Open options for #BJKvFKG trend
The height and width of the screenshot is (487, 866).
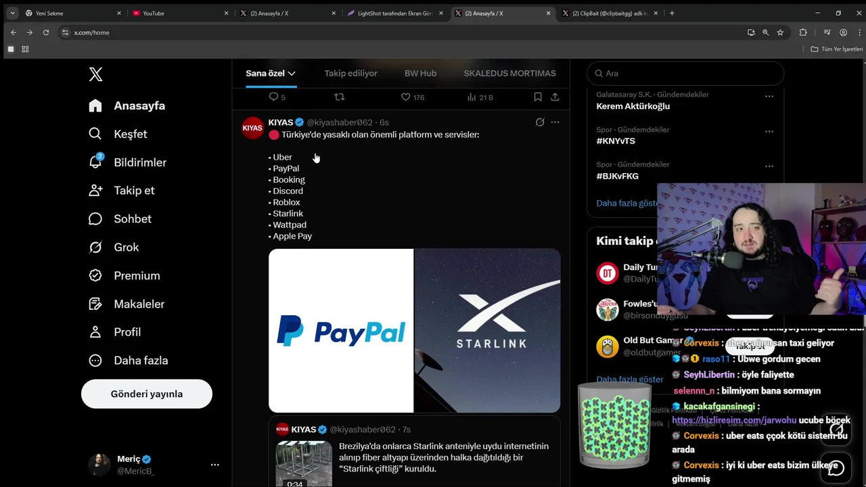point(769,166)
